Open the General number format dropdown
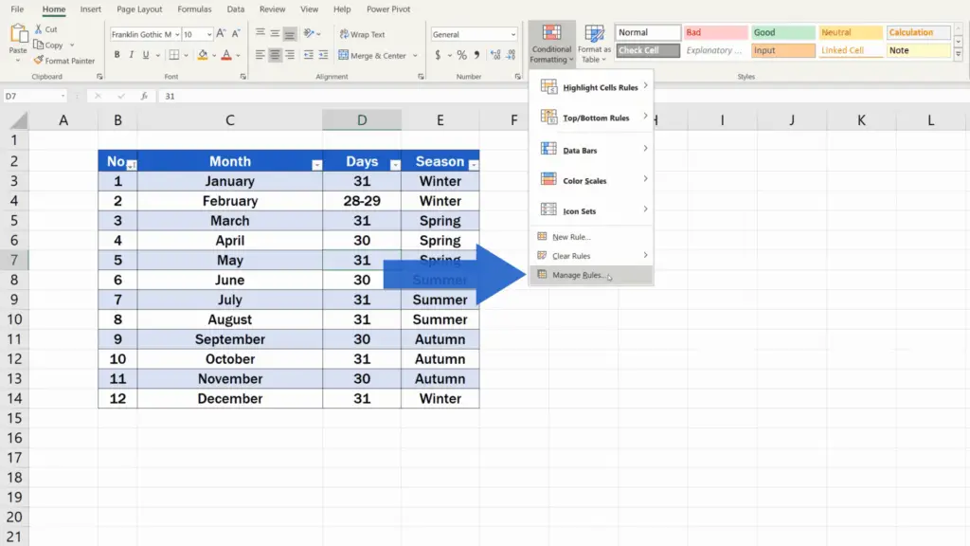This screenshot has width=970, height=546. coord(515,33)
